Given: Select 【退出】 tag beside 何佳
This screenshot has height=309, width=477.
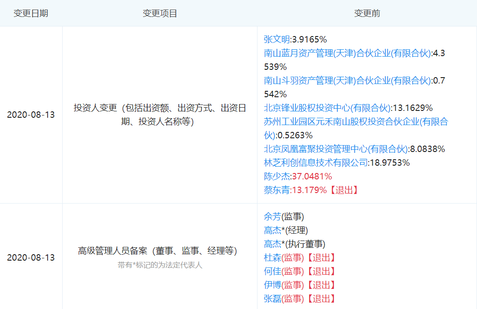Looking at the screenshot, I should [x=321, y=272].
